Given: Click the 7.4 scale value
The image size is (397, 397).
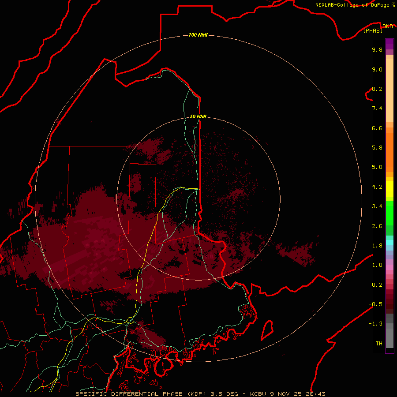Looking at the screenshot, I should point(377,109).
